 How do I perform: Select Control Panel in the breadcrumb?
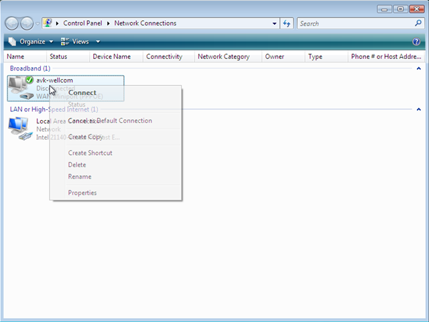click(82, 23)
